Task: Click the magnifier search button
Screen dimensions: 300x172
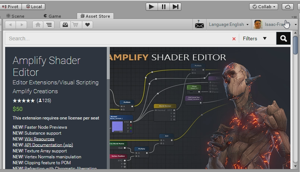Action: [x=283, y=38]
